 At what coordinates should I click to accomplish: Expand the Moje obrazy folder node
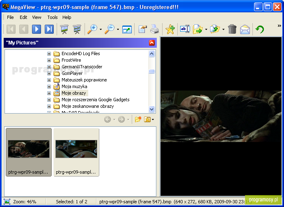click(49, 93)
